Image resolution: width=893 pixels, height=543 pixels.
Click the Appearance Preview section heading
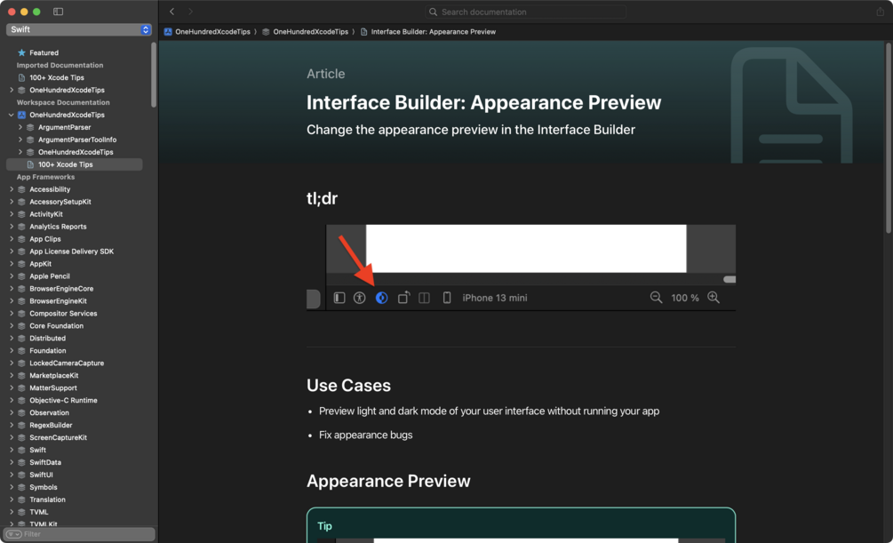pyautogui.click(x=388, y=482)
